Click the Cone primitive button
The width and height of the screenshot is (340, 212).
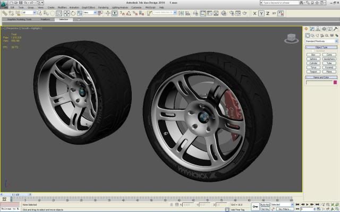tap(329, 55)
